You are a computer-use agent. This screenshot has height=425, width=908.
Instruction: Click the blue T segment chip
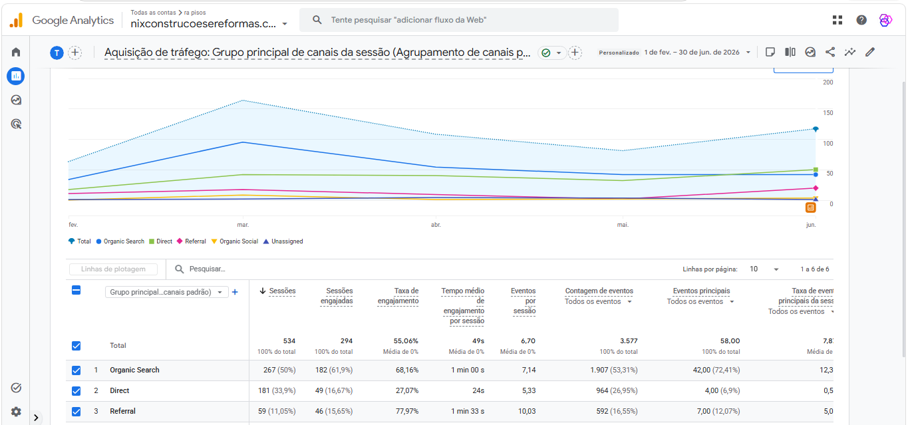57,53
